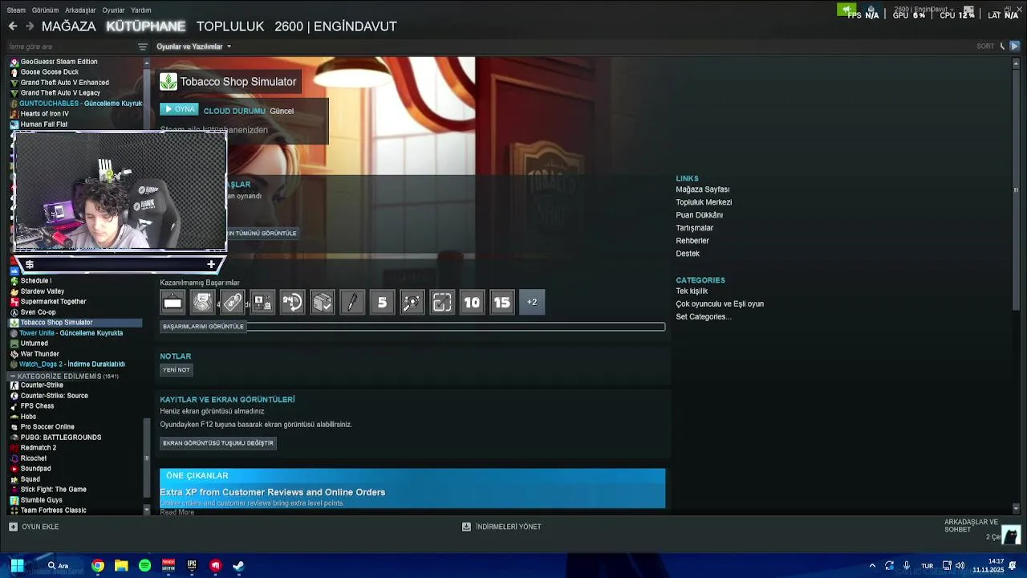Click the Read More link
This screenshot has width=1027, height=578.
pos(177,512)
